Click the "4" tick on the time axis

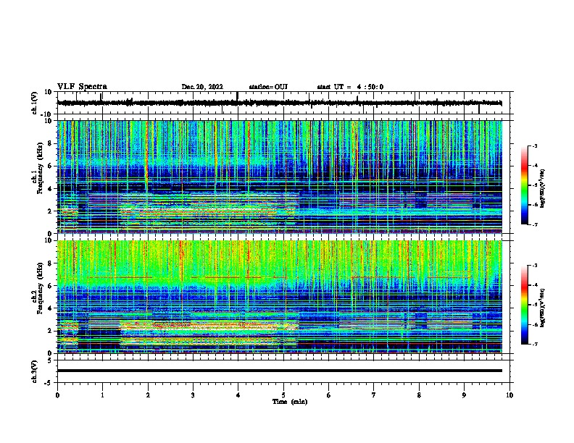(x=238, y=395)
